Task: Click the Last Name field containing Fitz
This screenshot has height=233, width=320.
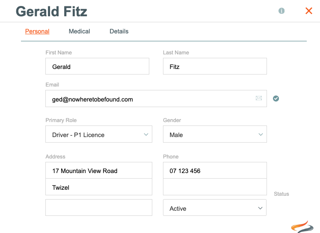Action: [x=215, y=66]
